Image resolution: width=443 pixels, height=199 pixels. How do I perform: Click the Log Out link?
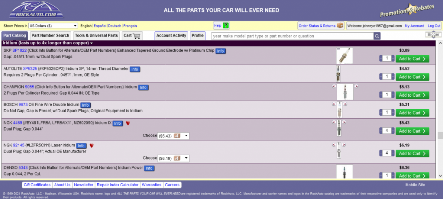pos(434,26)
